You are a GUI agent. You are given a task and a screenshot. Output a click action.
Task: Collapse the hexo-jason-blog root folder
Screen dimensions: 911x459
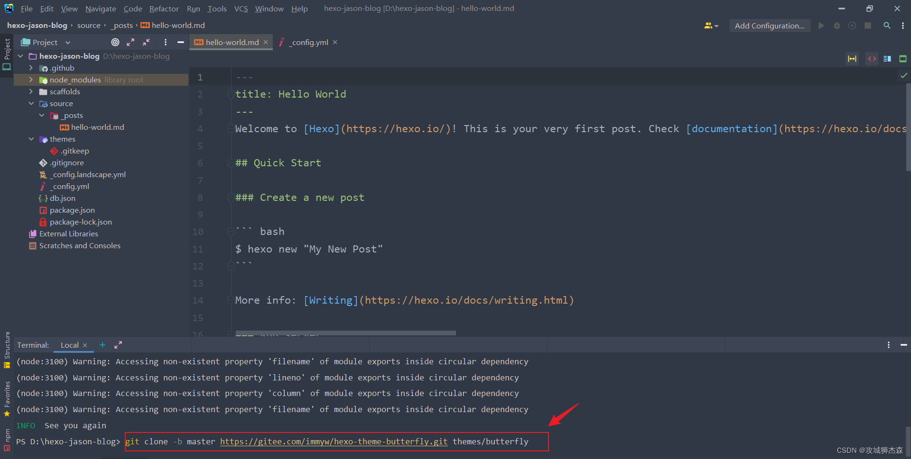(20, 56)
